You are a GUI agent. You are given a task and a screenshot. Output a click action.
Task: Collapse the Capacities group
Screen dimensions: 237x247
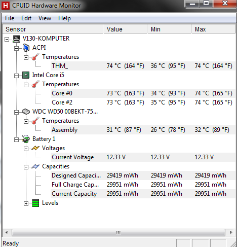26,167
